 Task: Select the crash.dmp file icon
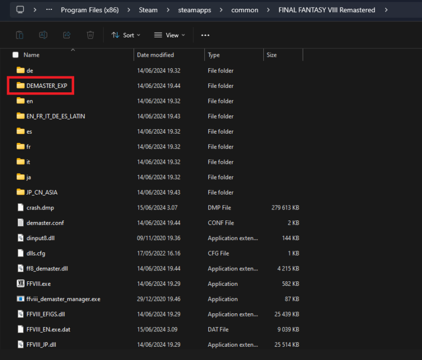pyautogui.click(x=21, y=208)
